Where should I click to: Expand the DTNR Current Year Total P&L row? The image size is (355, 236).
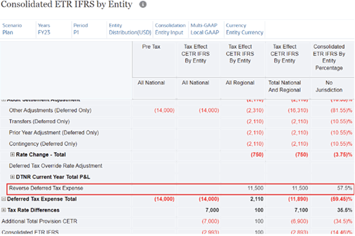pos(12,177)
